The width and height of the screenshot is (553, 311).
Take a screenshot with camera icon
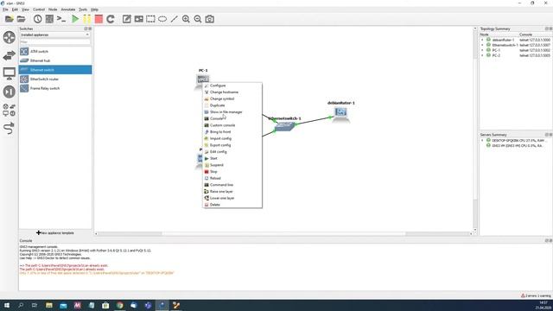pos(209,19)
